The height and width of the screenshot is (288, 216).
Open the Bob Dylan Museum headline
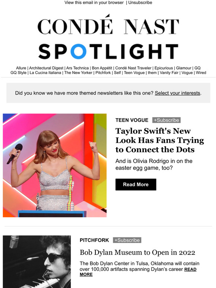pos(137,252)
